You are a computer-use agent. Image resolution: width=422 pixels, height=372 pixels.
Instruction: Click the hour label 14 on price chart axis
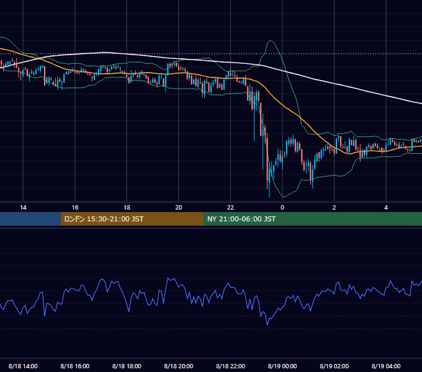click(23, 208)
